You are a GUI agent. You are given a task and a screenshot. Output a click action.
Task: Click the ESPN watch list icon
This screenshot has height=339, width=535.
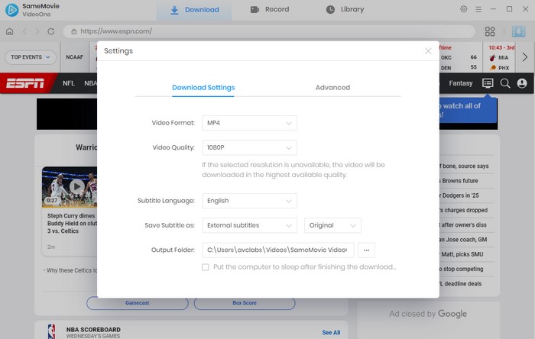(488, 83)
